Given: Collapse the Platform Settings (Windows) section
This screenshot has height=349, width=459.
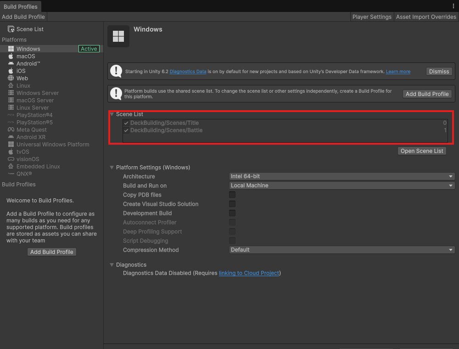Looking at the screenshot, I should [x=112, y=168].
